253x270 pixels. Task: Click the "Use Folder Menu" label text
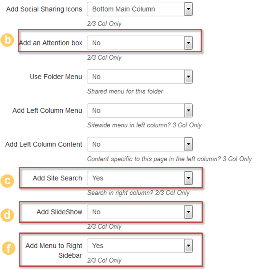point(56,77)
